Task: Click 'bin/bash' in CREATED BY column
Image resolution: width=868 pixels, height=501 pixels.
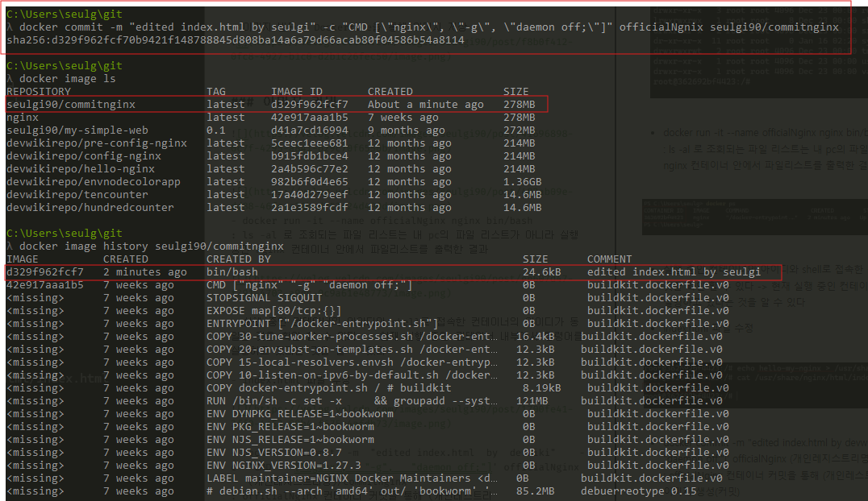Action: coord(232,272)
